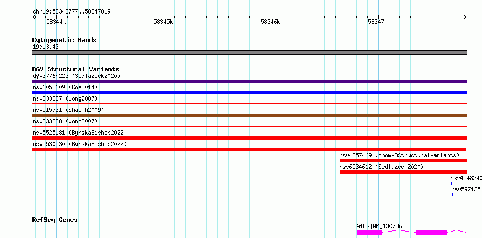Click the thin red nsv833887 variant line
This screenshot has width=482, height=238.
(x=249, y=104)
